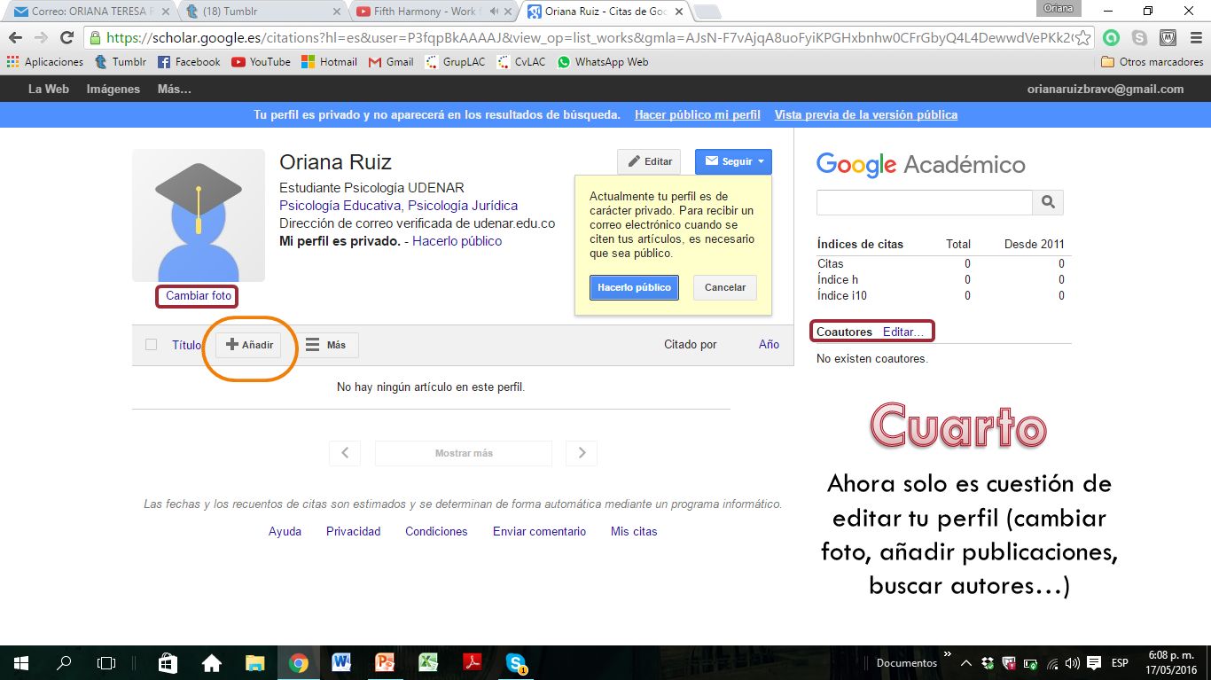Click Cancelar in the yellow popup
Screen dimensions: 1211x680
pyautogui.click(x=725, y=287)
